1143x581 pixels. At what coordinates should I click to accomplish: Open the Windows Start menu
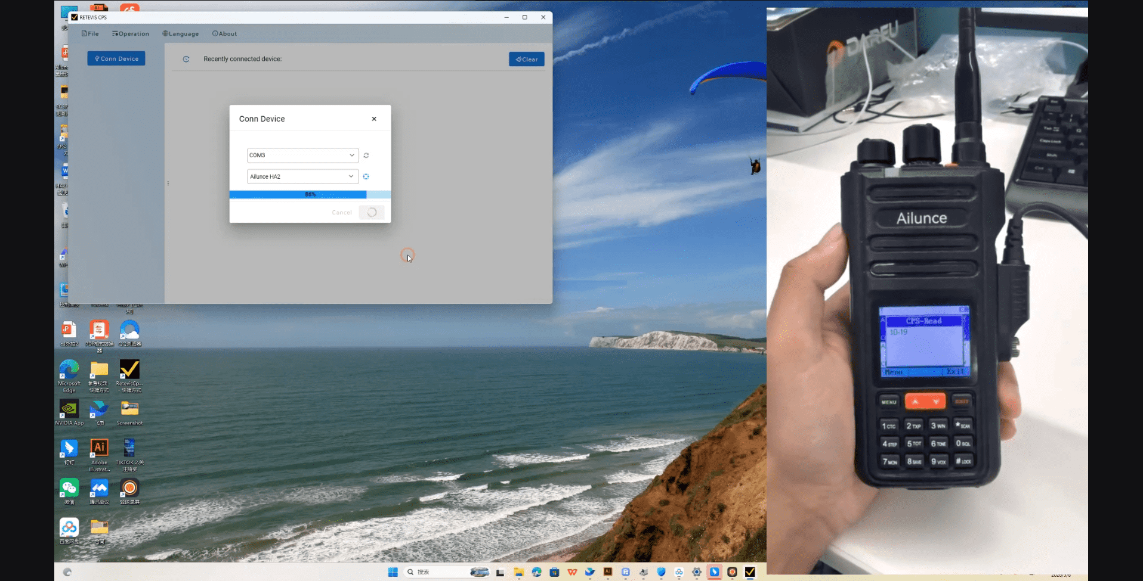tap(393, 572)
